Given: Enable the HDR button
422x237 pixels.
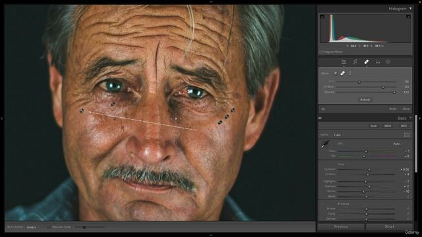Looking at the screenshot, I should tap(404, 126).
